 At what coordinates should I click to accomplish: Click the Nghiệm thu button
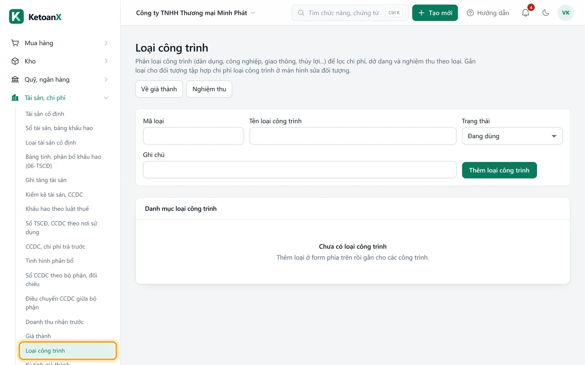(x=209, y=89)
